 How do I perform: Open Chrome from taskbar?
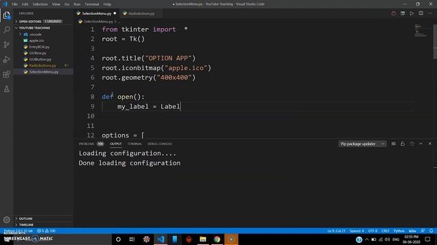tap(217, 239)
